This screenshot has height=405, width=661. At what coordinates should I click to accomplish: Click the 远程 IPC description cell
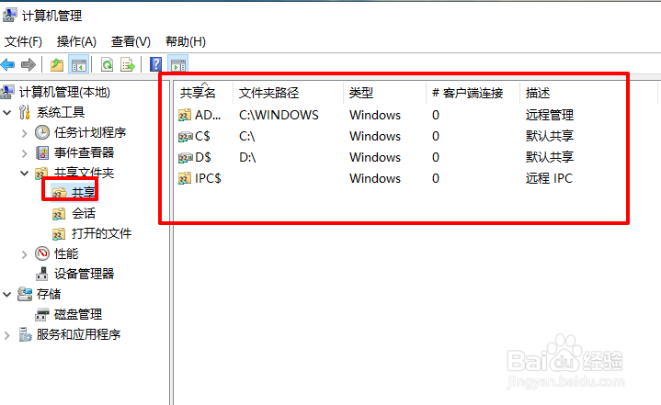click(549, 178)
